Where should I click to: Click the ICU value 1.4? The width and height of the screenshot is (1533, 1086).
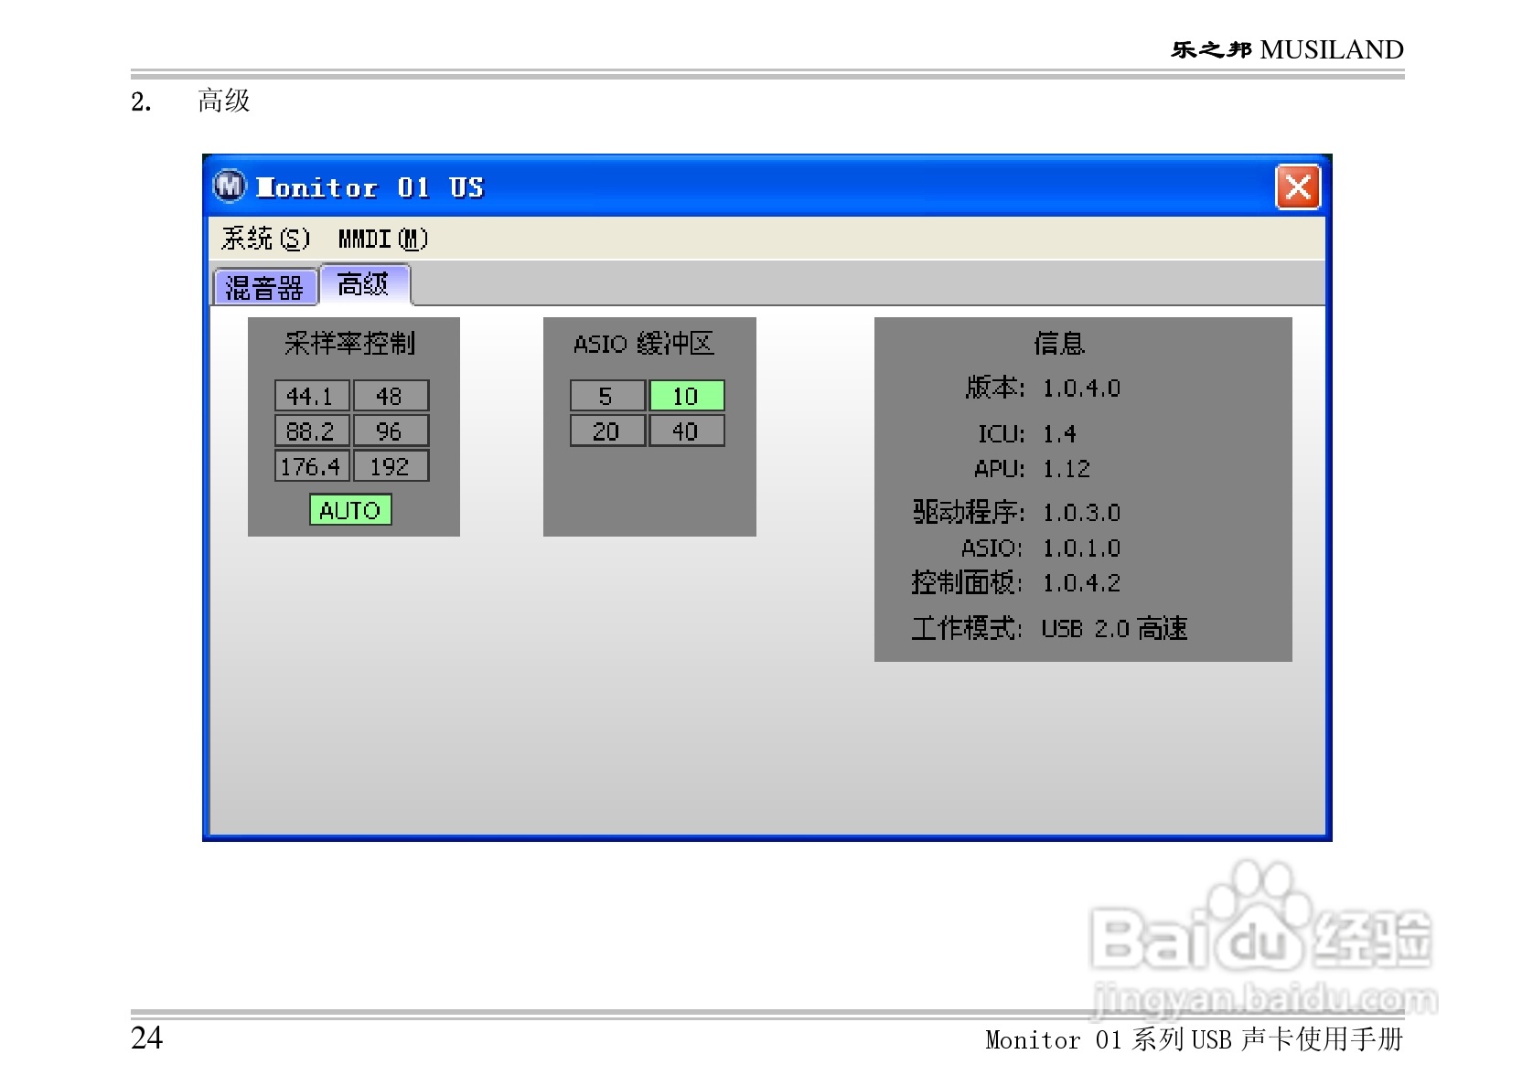1059,433
